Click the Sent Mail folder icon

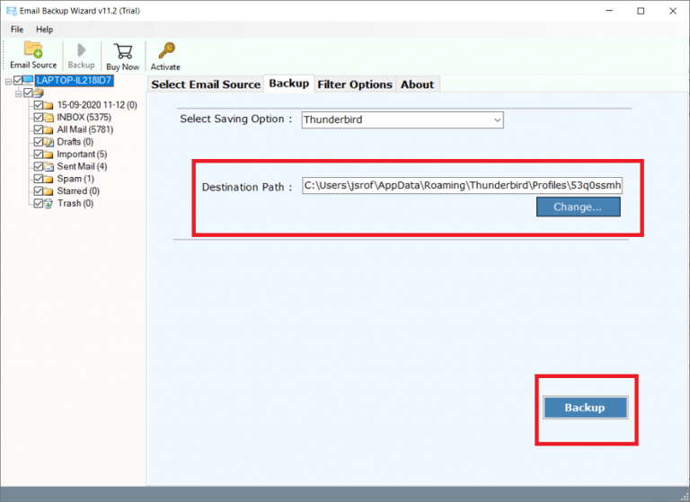49,167
